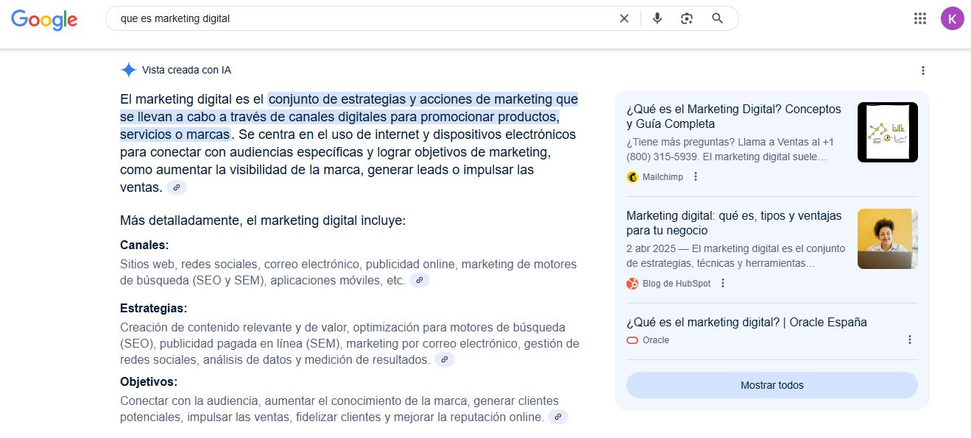The height and width of the screenshot is (438, 971).
Task: Click the Blog de HubSpot favicon
Action: pos(632,283)
